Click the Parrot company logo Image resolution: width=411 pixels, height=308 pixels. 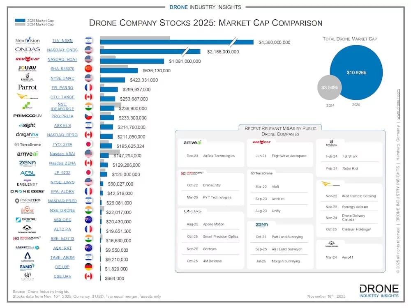[x=28, y=87]
